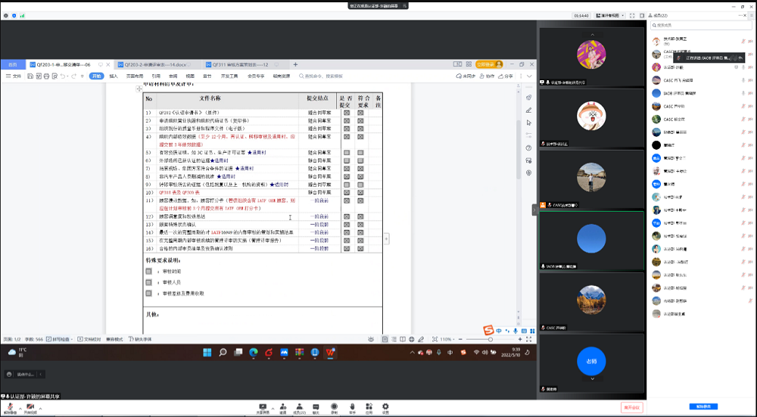Open the speaker view layout dropdown

[x=609, y=15]
